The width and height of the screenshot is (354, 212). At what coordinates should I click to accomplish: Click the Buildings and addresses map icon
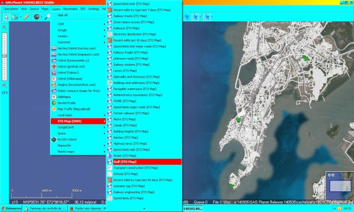(x=110, y=83)
